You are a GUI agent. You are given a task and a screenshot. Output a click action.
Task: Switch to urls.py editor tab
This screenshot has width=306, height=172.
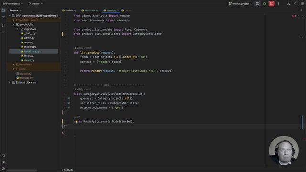[127, 11]
